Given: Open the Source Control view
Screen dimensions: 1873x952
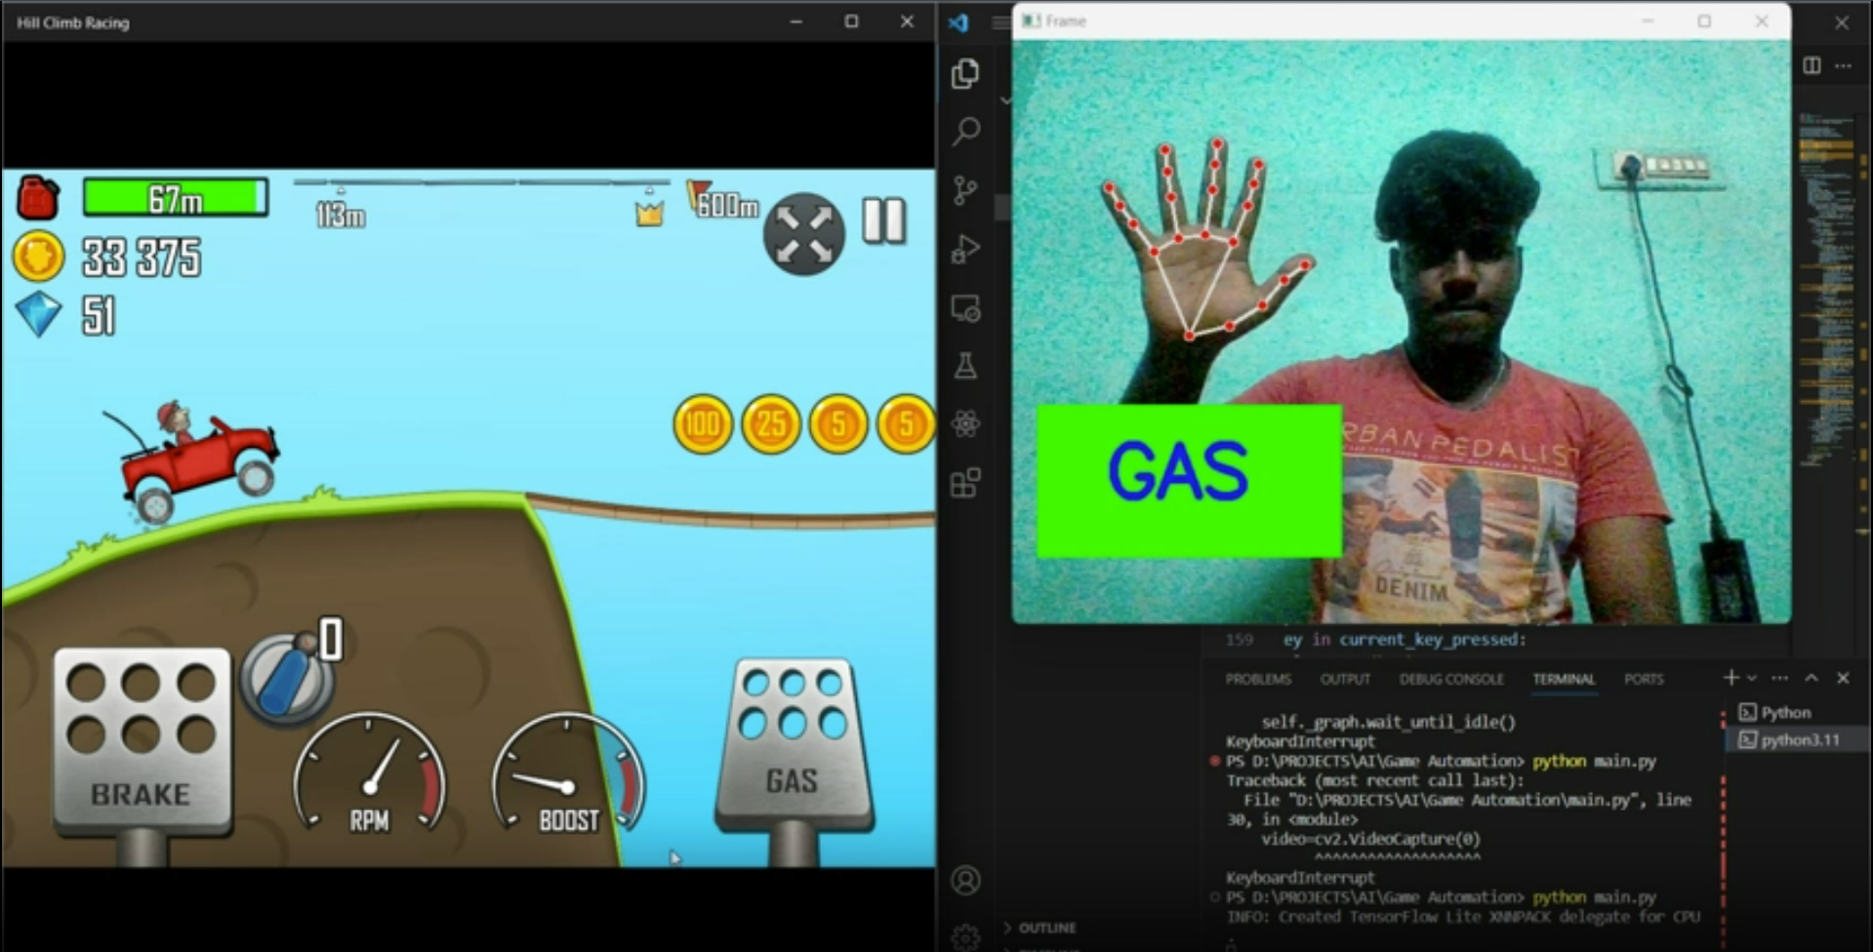Looking at the screenshot, I should tap(965, 190).
